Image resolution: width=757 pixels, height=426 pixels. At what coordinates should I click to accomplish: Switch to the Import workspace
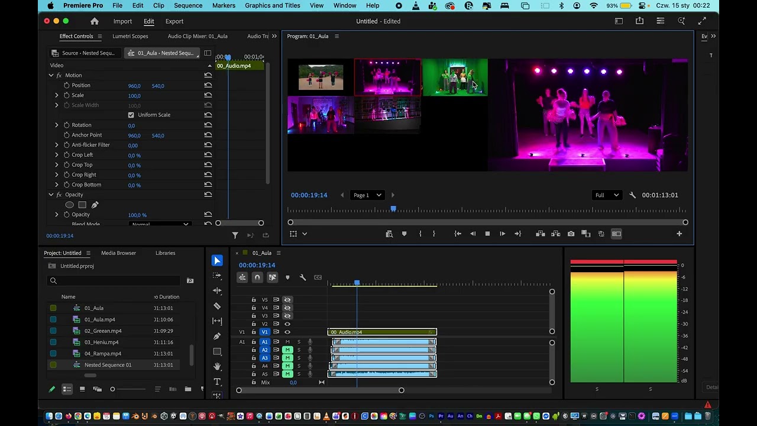click(122, 21)
